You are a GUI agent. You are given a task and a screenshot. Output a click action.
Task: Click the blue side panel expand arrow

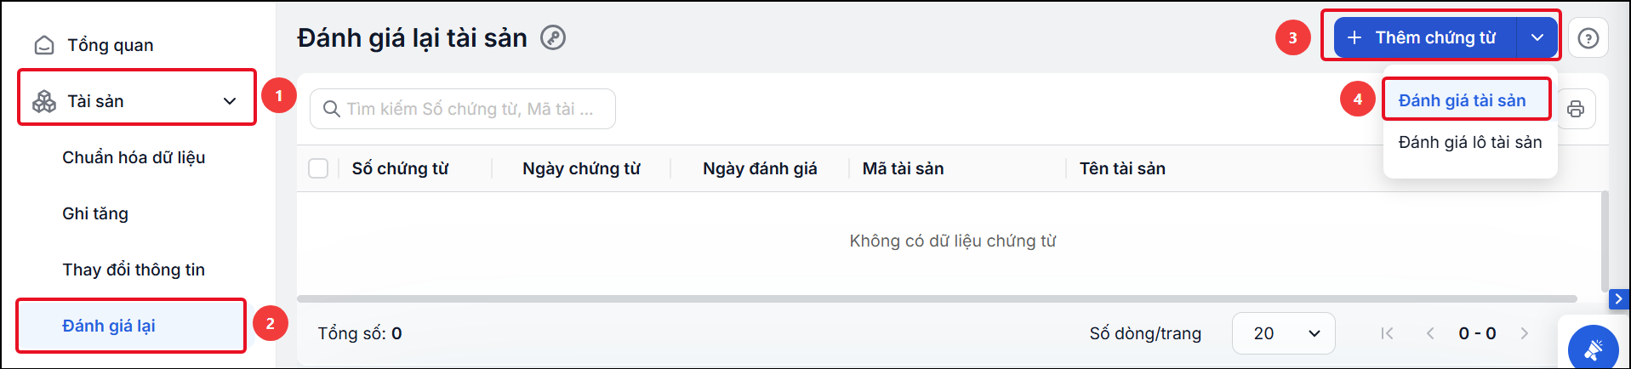(x=1618, y=299)
